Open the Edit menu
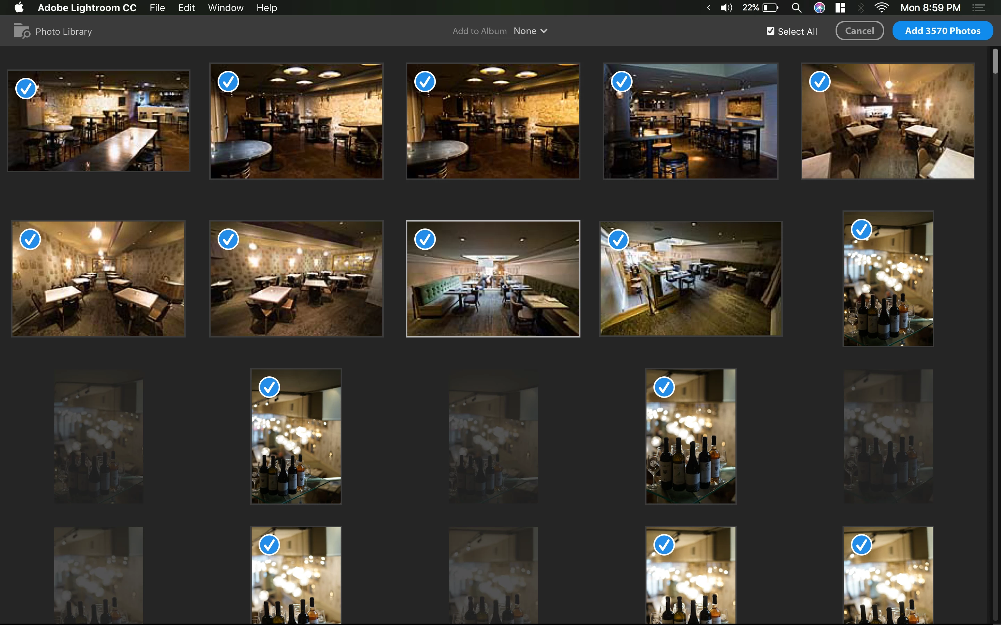 (x=186, y=8)
